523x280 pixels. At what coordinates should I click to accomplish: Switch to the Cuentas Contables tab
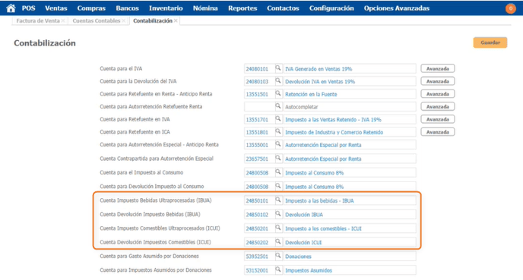(96, 20)
